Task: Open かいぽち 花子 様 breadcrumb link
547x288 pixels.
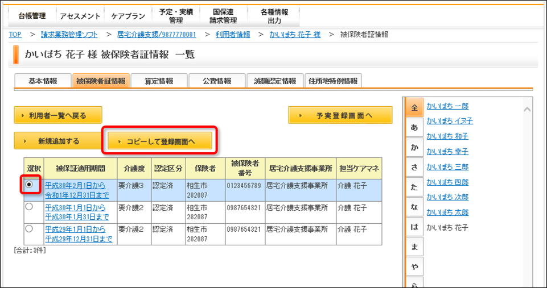Action: pos(295,35)
